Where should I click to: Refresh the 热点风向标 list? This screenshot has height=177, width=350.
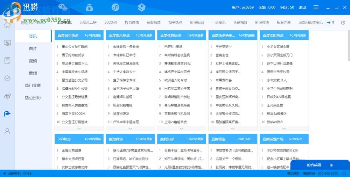point(44,22)
